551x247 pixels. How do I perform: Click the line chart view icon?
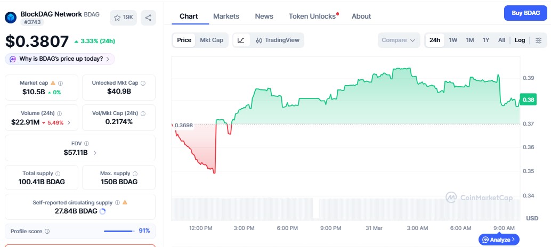[x=241, y=40]
